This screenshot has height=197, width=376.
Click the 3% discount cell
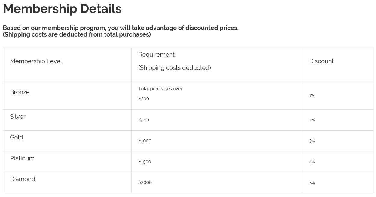click(312, 141)
